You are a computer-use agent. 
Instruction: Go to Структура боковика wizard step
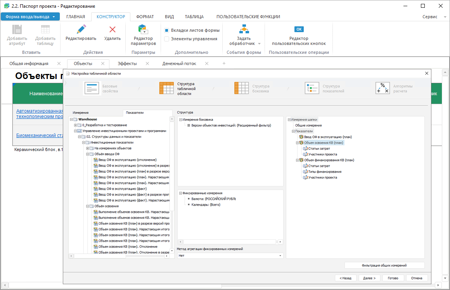coord(252,88)
